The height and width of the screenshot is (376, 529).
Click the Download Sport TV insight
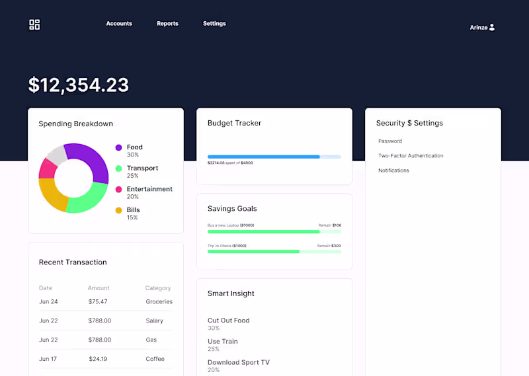(239, 363)
